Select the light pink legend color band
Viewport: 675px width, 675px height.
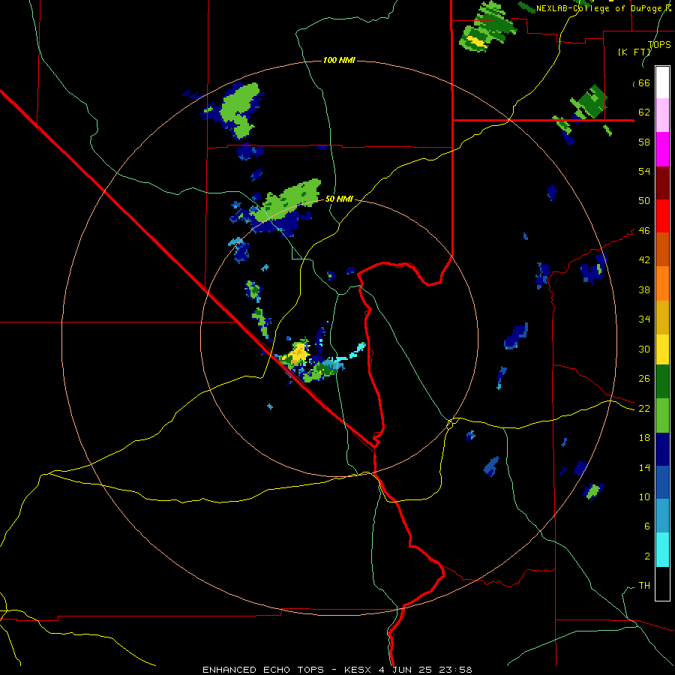662,115
